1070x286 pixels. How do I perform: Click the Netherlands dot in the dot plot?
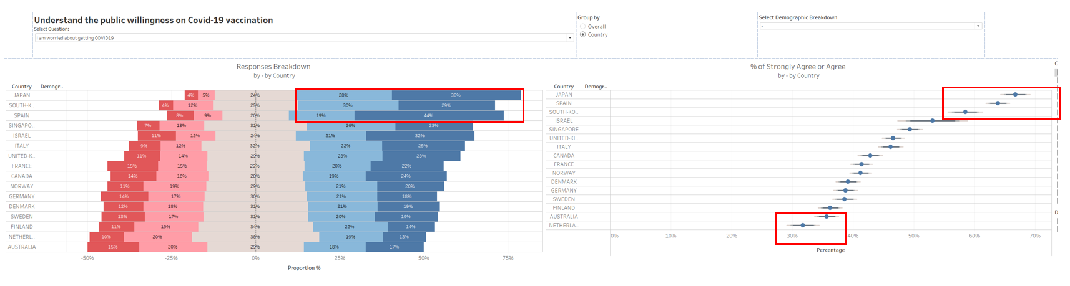[803, 226]
